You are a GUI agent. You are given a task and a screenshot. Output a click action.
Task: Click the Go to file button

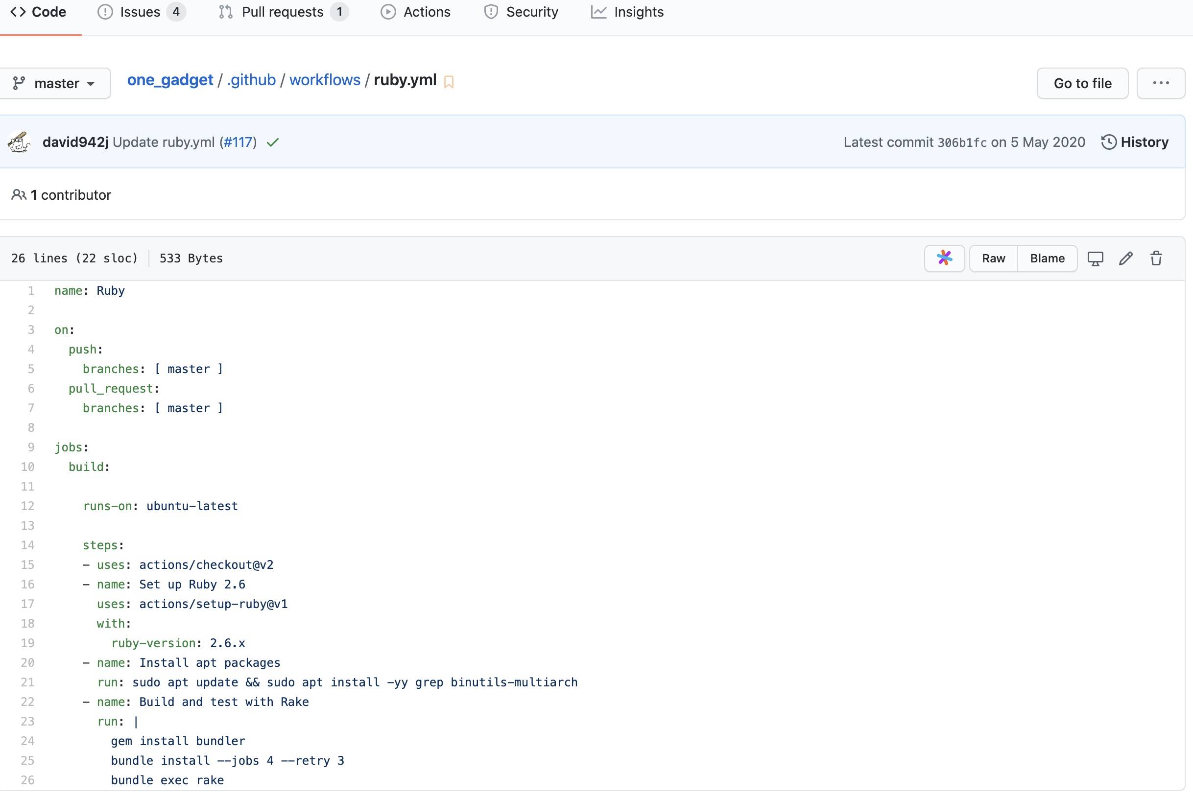tap(1082, 83)
